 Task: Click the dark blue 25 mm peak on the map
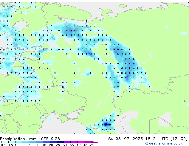(106, 125)
